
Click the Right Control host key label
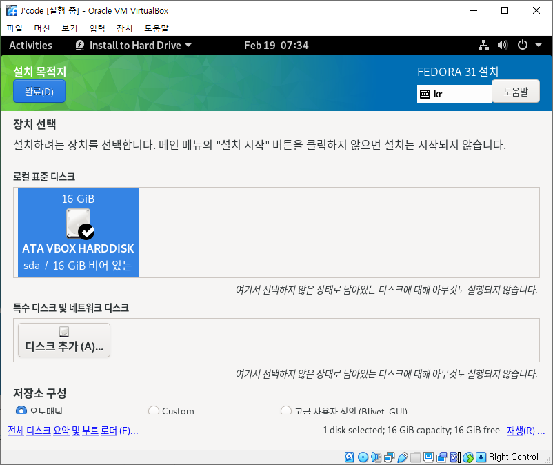(514, 457)
